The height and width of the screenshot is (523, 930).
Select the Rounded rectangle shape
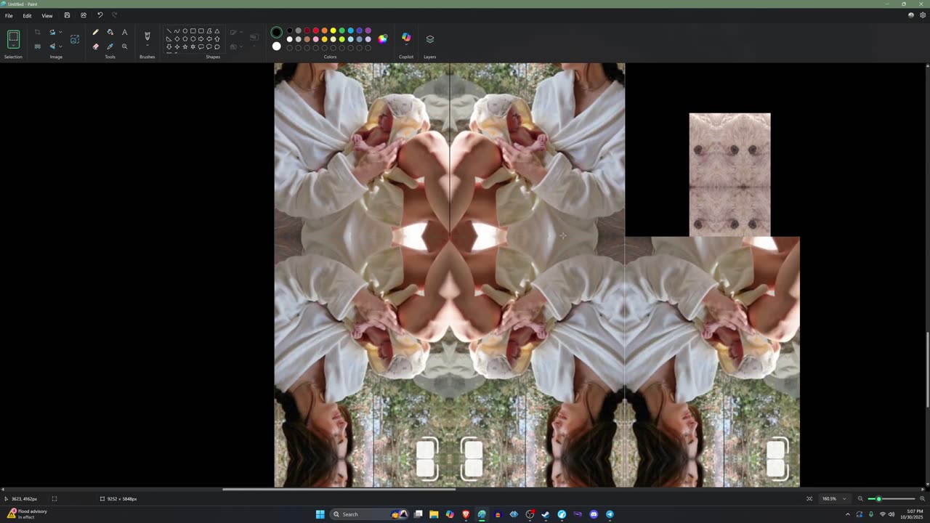click(x=201, y=31)
